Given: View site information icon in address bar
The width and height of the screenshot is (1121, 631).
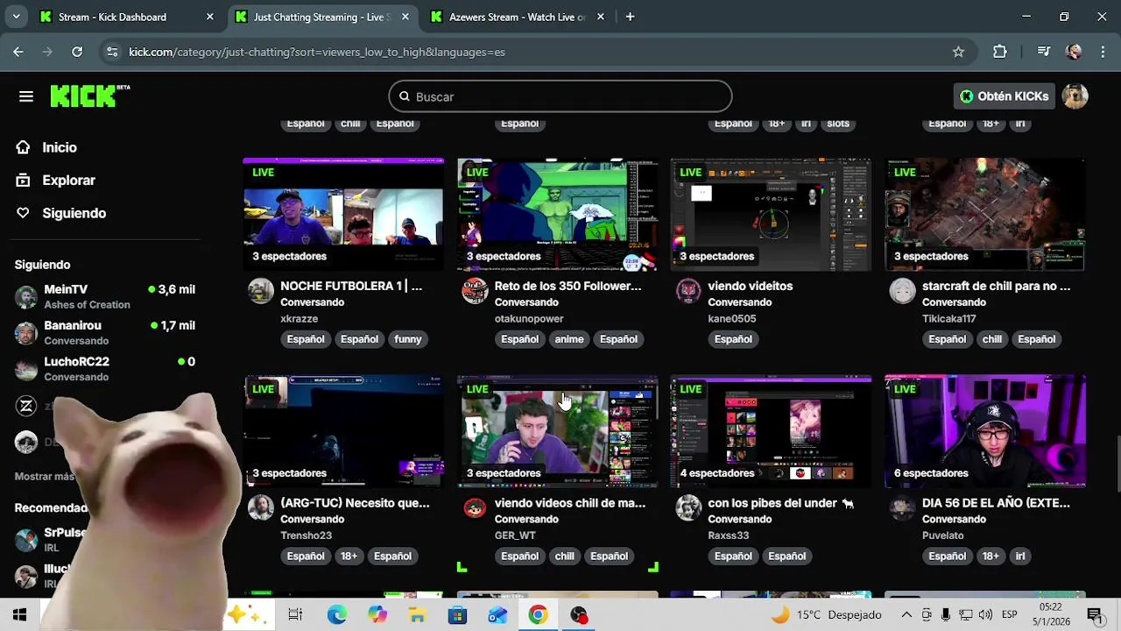Looking at the screenshot, I should pyautogui.click(x=111, y=52).
